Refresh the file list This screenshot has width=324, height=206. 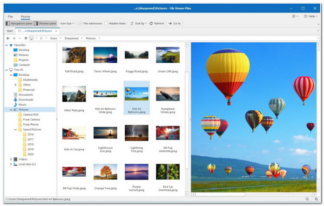coord(157,23)
